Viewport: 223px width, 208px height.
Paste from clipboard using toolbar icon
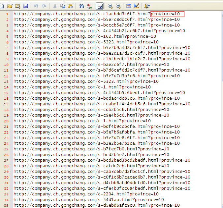pyautogui.click(x=71, y=6)
